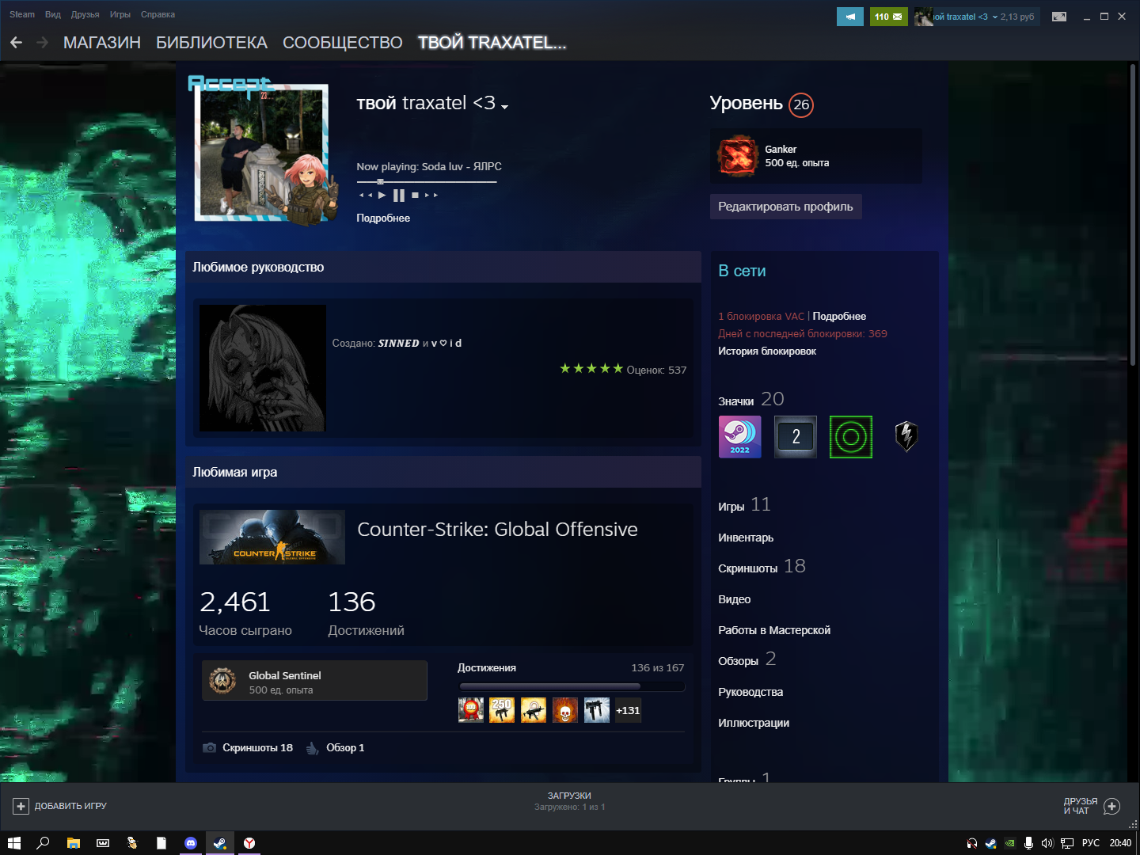
Task: Open the Обзоры 2 link
Action: click(x=747, y=659)
